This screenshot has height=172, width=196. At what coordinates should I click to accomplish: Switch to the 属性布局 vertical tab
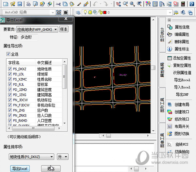pyautogui.click(x=162, y=70)
